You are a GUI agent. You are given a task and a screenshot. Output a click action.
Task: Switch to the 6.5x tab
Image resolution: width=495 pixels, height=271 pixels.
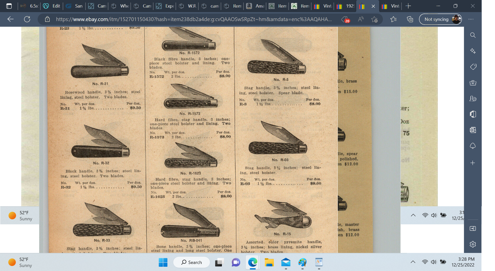29,6
